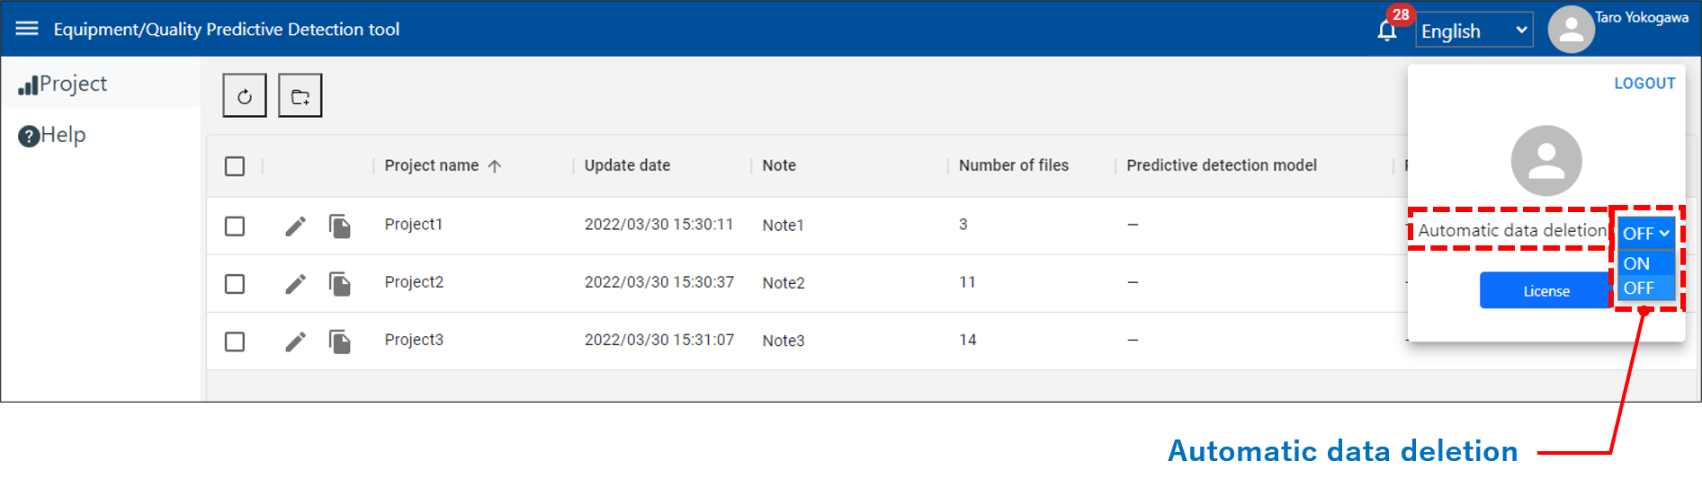Click the create new project folder icon

[x=300, y=96]
